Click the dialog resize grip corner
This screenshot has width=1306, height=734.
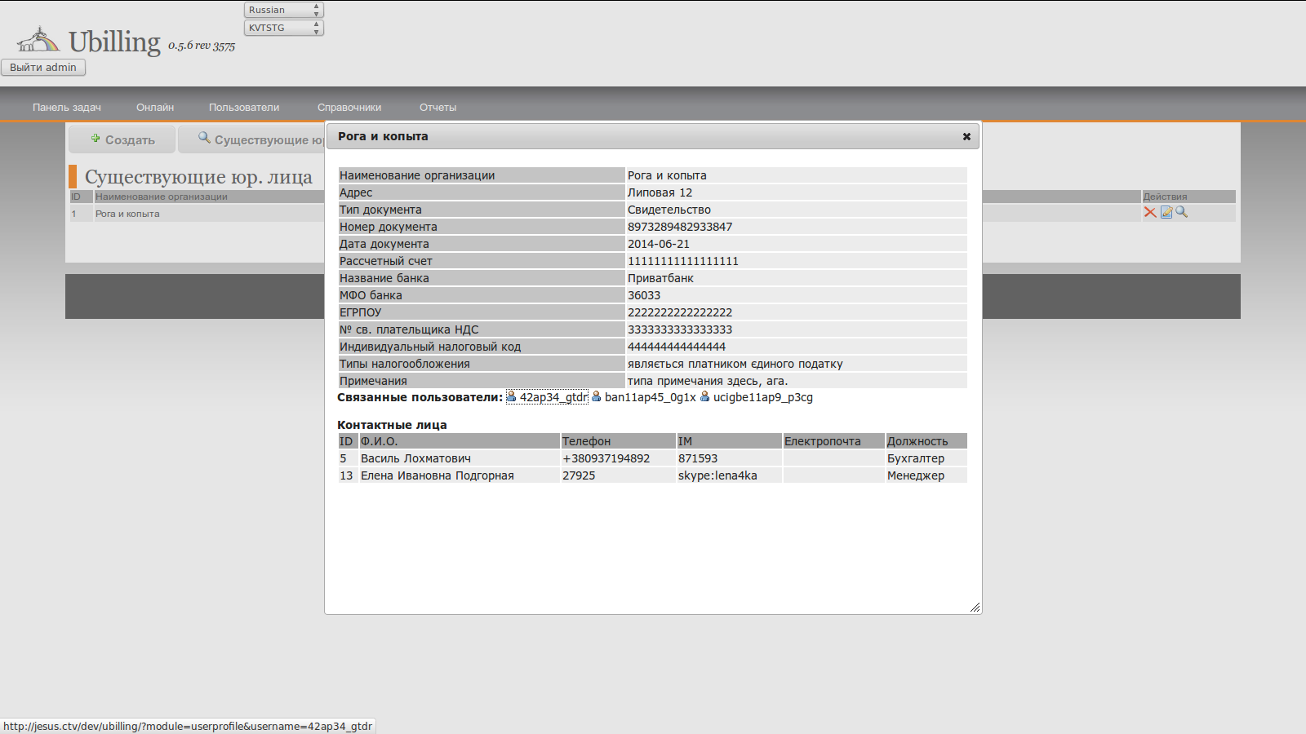[975, 607]
